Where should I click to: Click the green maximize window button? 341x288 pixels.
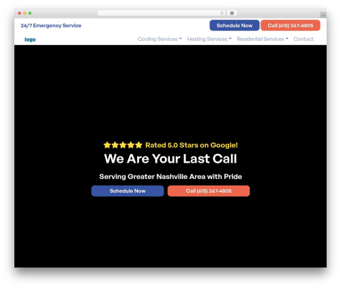pos(30,14)
